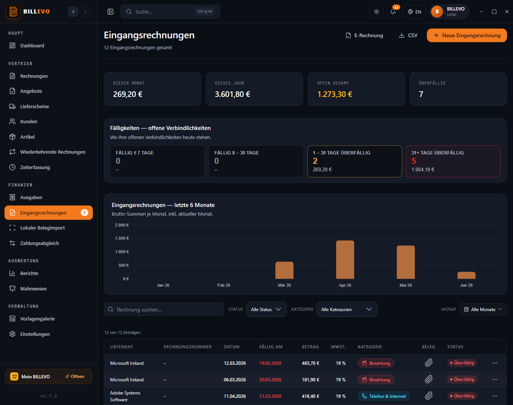Image resolution: width=513 pixels, height=405 pixels.
Task: Click the Jun 26 chart bar
Action: click(x=466, y=275)
